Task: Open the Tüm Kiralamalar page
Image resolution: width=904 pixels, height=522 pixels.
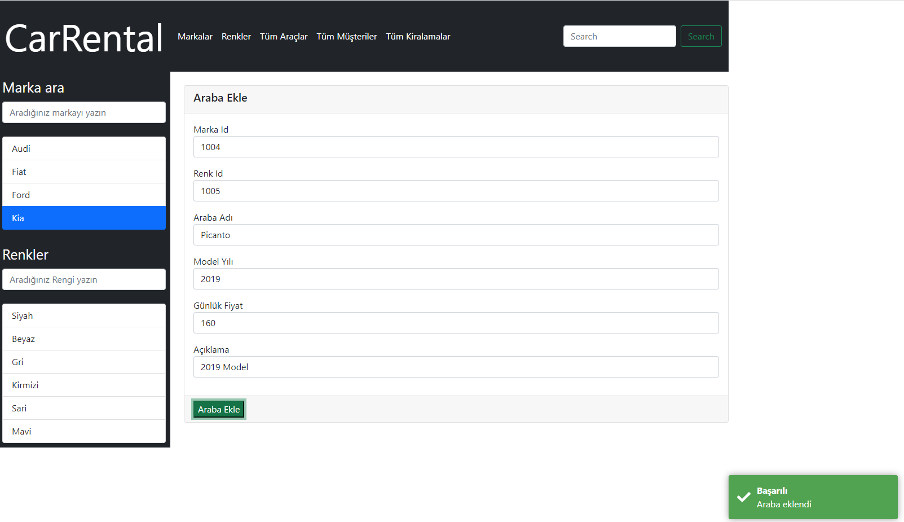Action: point(417,36)
